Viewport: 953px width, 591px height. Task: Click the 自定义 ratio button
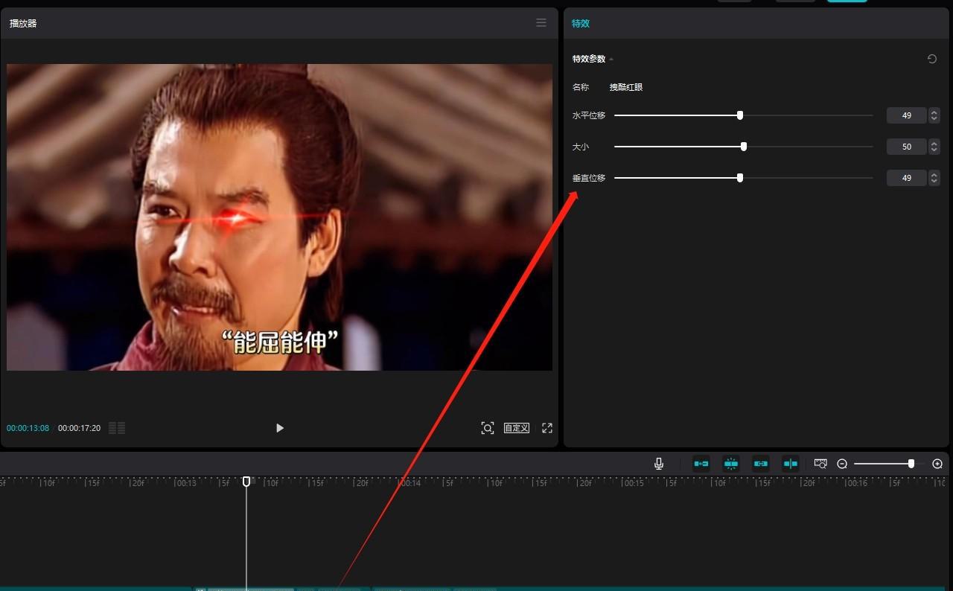pos(517,428)
